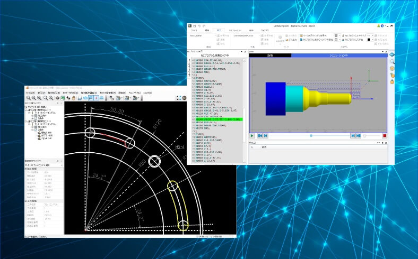Image resolution: width=418 pixels, height=259 pixels.
Task: Click the STL出力 button in ribbon
Action: 292,40
